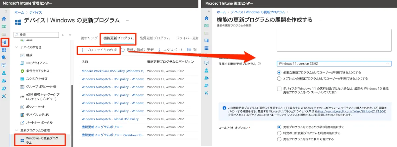Open Dashboard icon in right window nav rail
The width and height of the screenshot is (397, 147).
tap(207, 26)
